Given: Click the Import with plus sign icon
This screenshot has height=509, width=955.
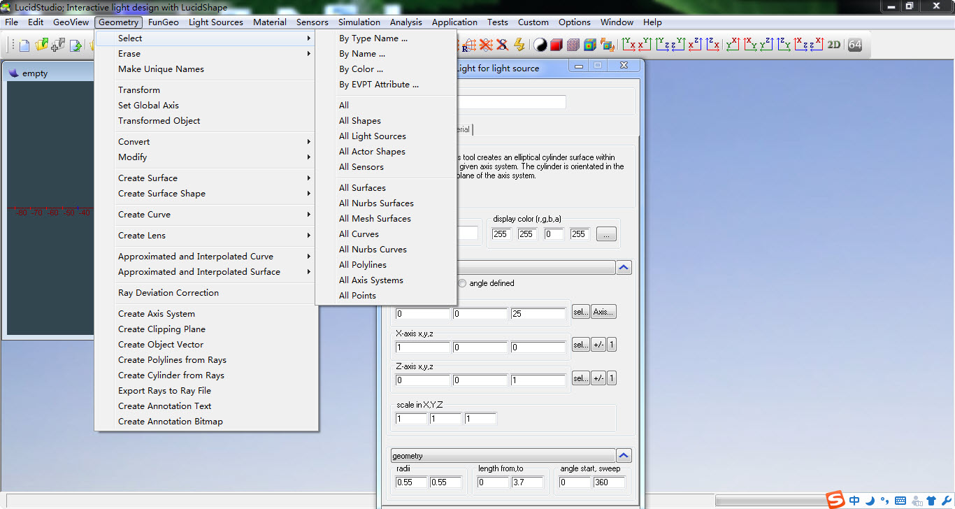Looking at the screenshot, I should 58,45.
